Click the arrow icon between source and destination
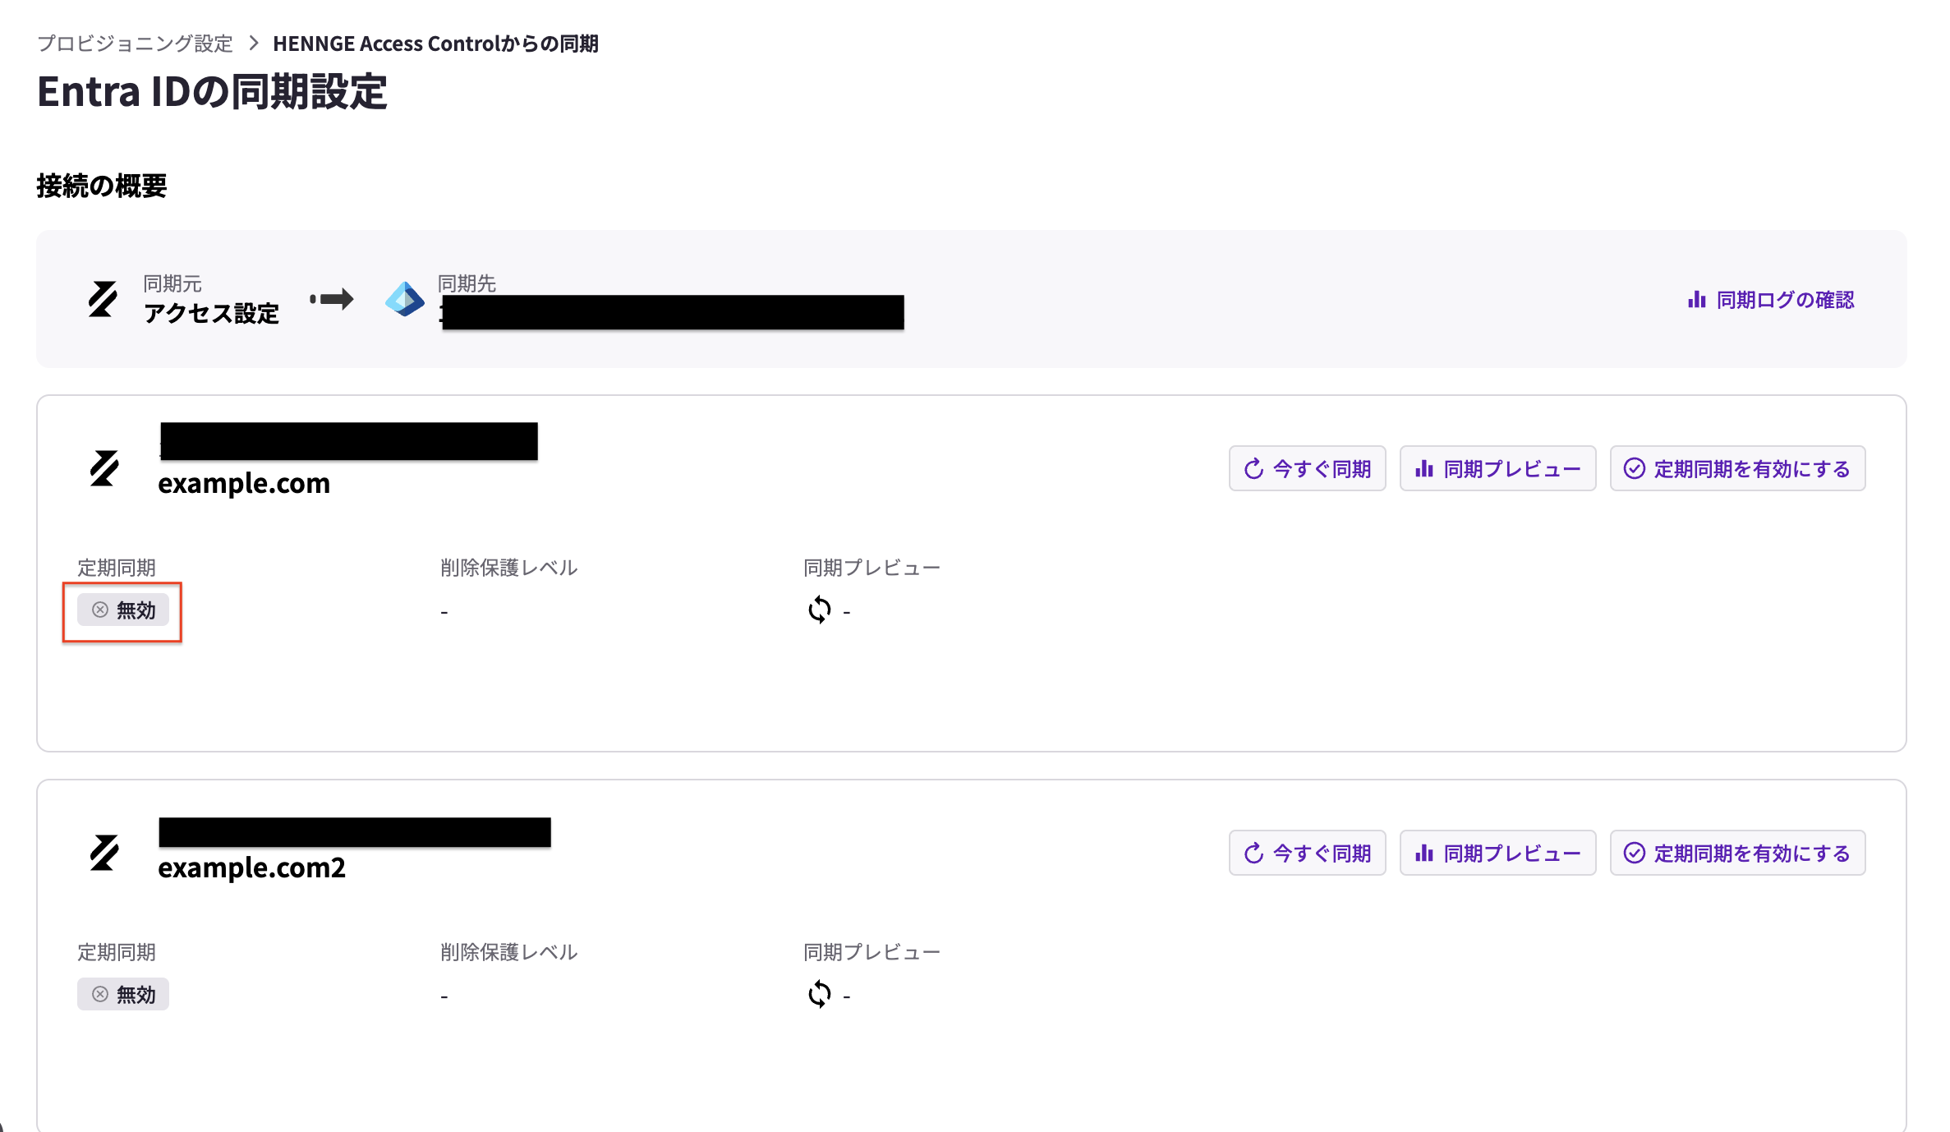Screen dimensions: 1950x1132 [x=332, y=299]
